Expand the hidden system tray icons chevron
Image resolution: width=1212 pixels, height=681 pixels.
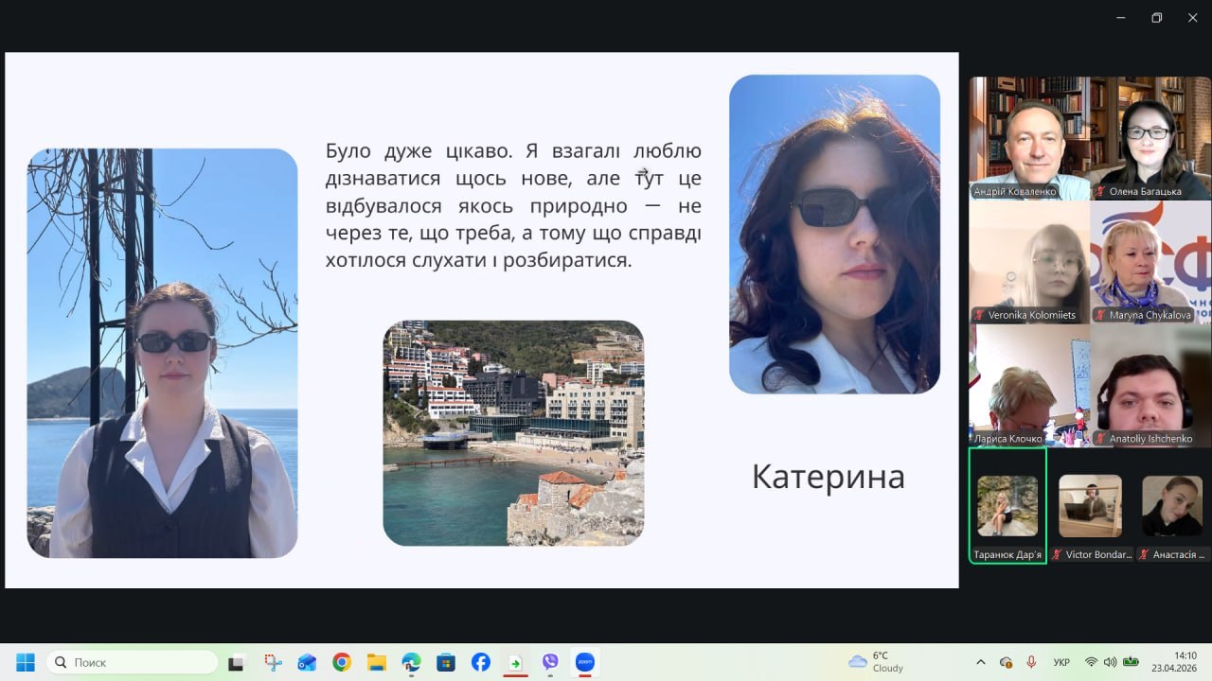tap(980, 662)
